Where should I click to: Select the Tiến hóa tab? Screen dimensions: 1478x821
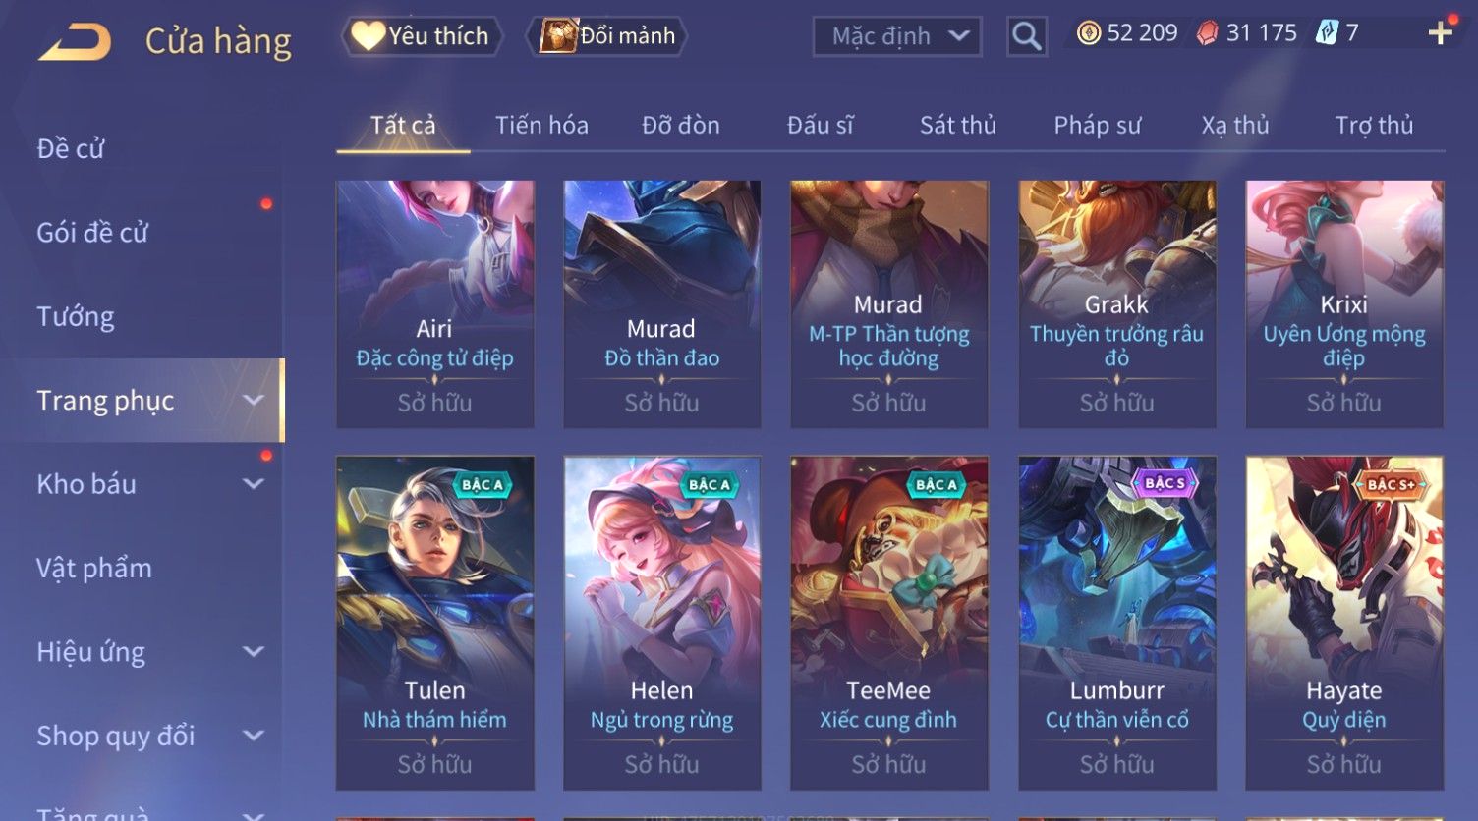[x=541, y=125]
